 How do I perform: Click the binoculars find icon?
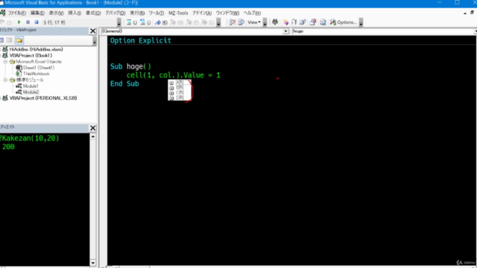275,22
